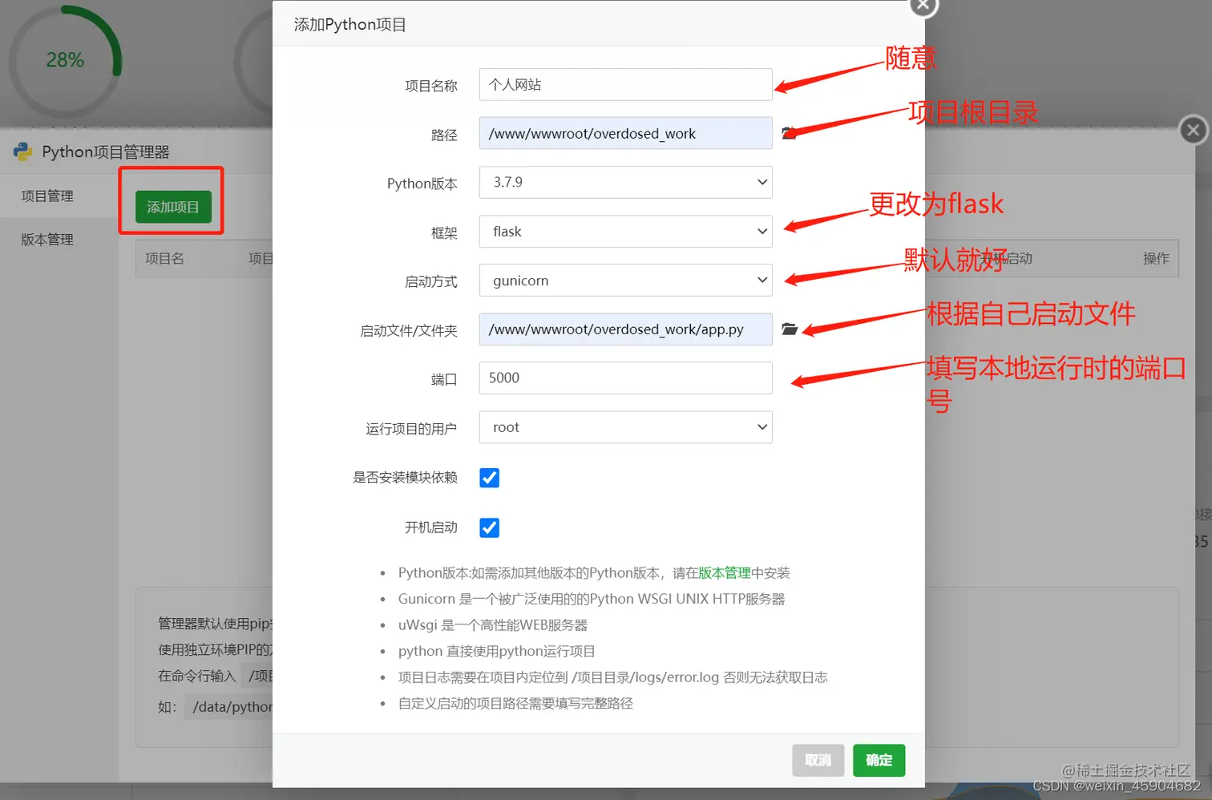Uncheck 是否安装模块依赖 checkbox
Screen dimensions: 1212x800
pos(489,477)
